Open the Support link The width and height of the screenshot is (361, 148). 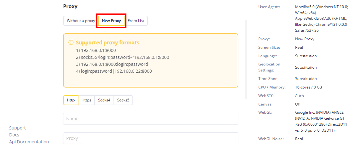coord(17,128)
